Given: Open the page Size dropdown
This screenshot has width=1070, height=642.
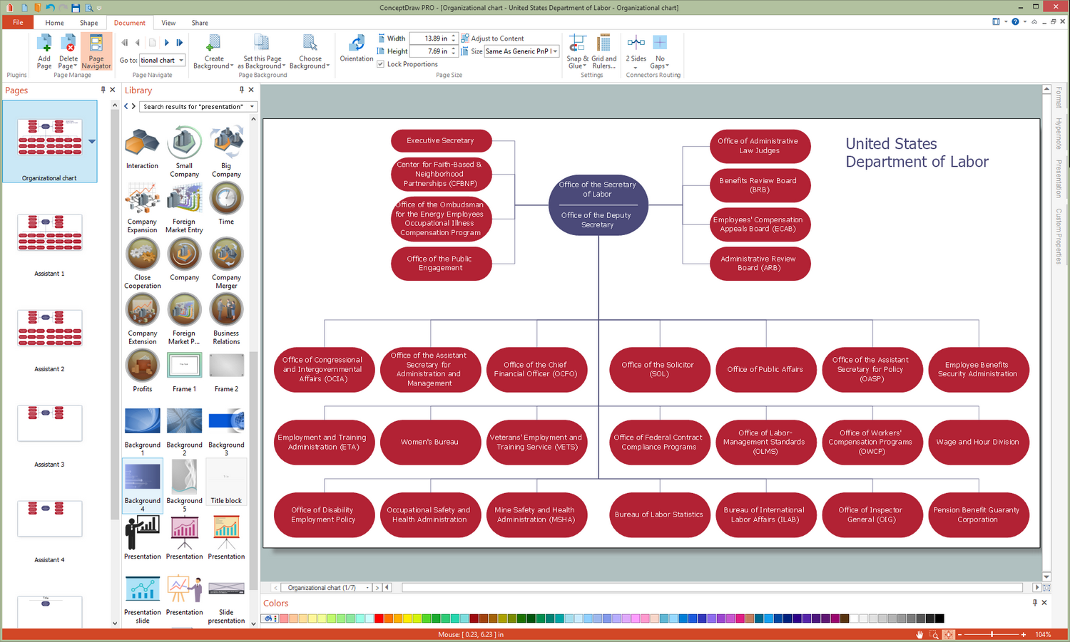Looking at the screenshot, I should tap(555, 51).
